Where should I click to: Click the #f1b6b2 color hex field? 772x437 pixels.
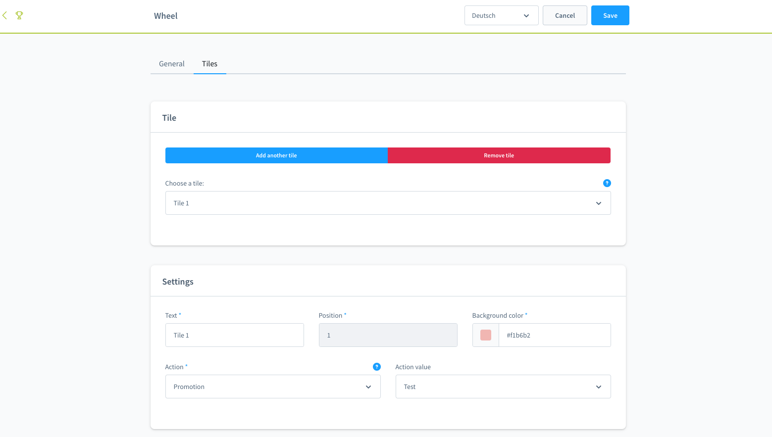tap(555, 335)
